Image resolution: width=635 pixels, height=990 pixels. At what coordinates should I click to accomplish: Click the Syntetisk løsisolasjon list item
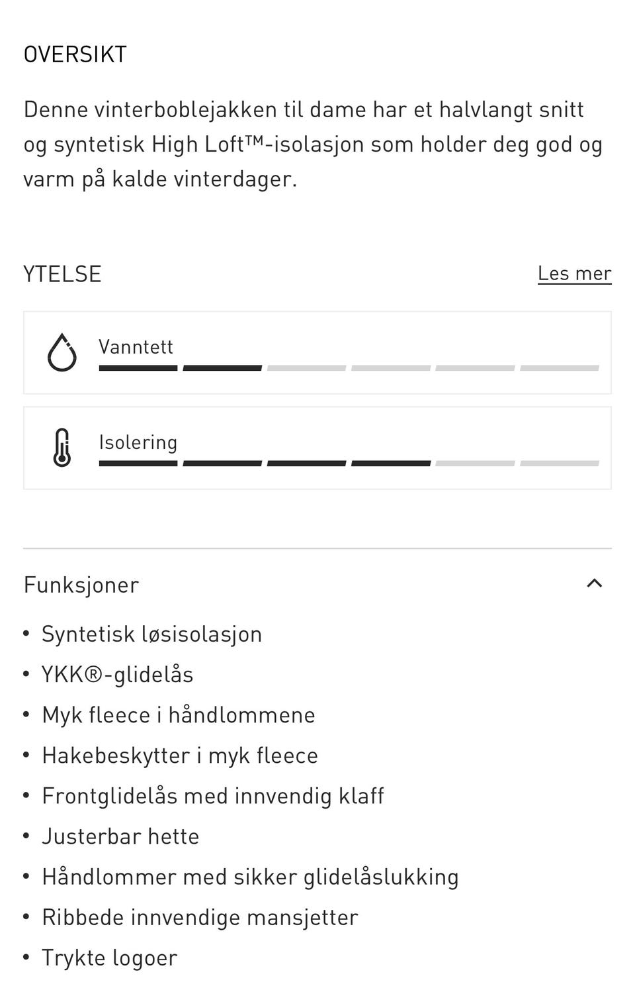(151, 634)
